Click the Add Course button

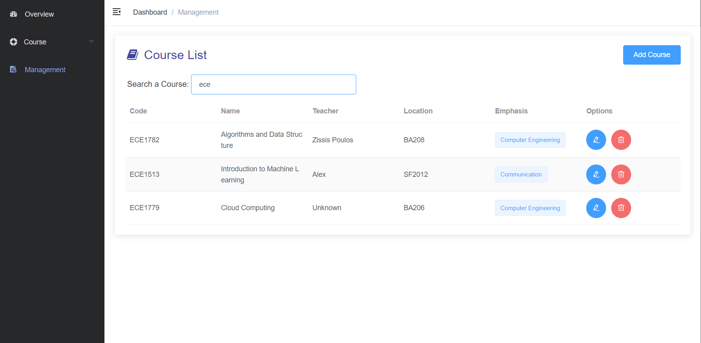click(652, 55)
